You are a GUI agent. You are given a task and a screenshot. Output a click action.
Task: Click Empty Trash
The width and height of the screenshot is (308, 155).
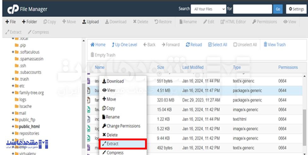(x=103, y=55)
